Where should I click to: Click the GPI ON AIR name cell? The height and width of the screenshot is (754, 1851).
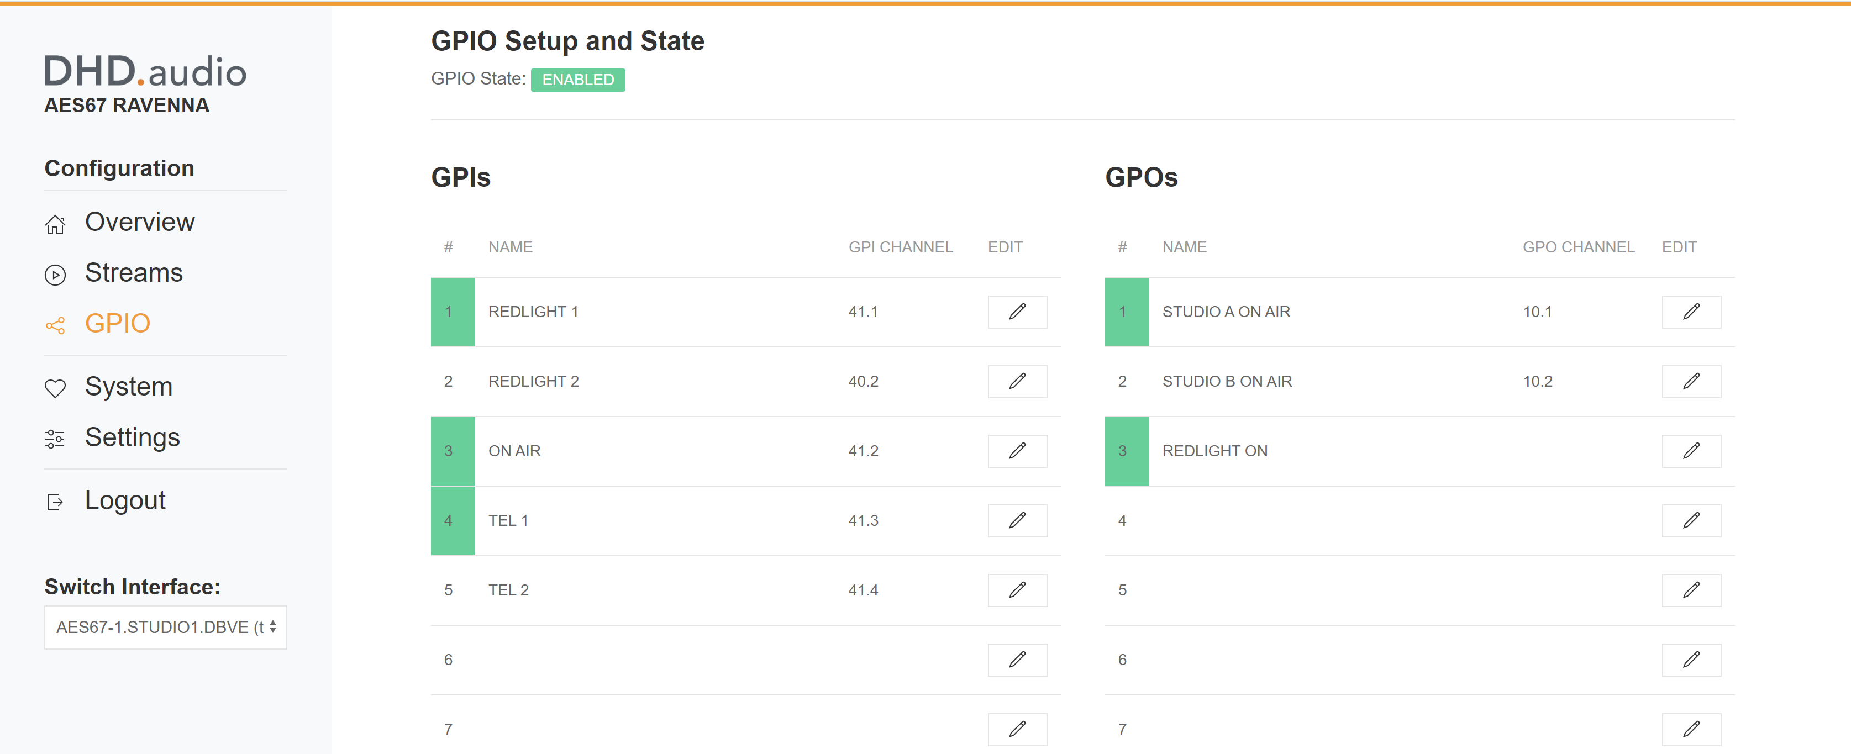click(x=514, y=451)
